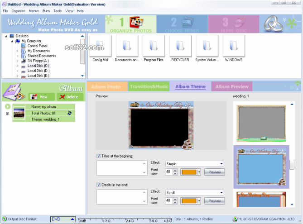Select the Our Wedding Day blue theme thumbnail
Screen dimensions: 303x224
(x=261, y=167)
